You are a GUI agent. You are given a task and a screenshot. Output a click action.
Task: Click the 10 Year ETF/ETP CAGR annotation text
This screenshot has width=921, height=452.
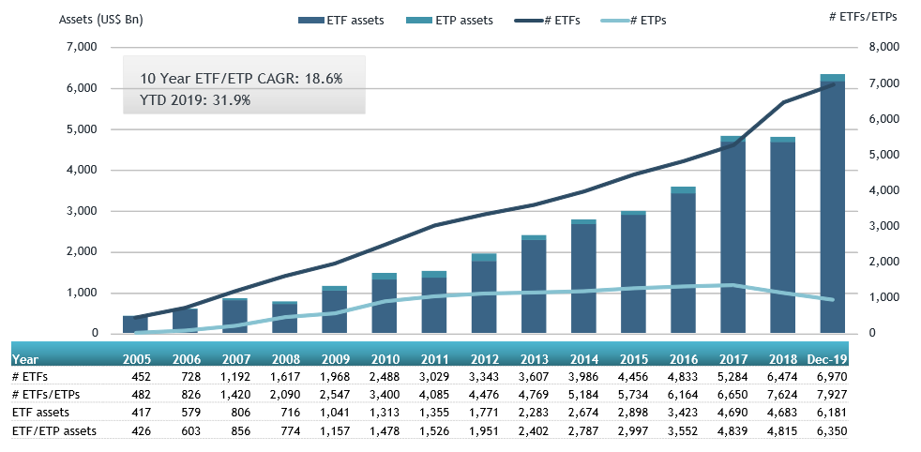point(241,79)
